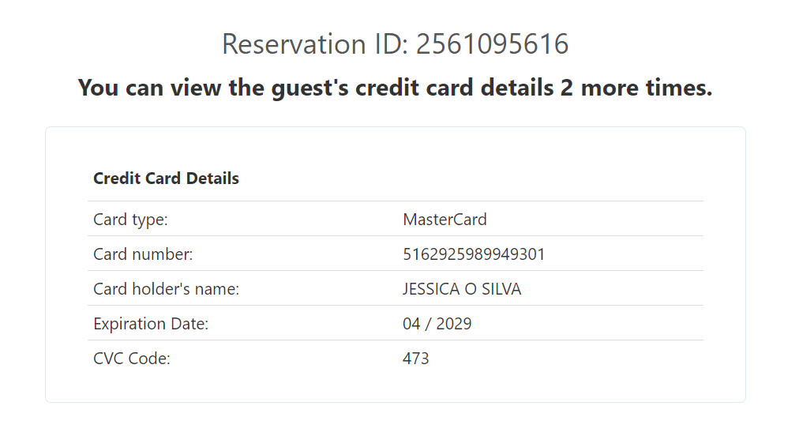Click the expiration year 2029
Screen dimensions: 799x421
[x=452, y=324]
